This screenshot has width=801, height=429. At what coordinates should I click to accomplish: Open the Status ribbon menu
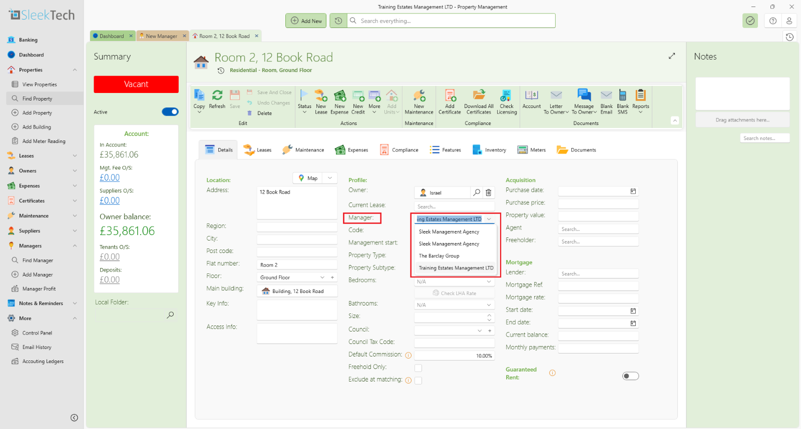click(x=304, y=101)
